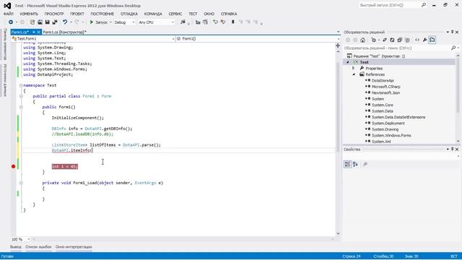Open the Окно интерпретации bottom tab
The height and width of the screenshot is (260, 462).
[x=74, y=247]
